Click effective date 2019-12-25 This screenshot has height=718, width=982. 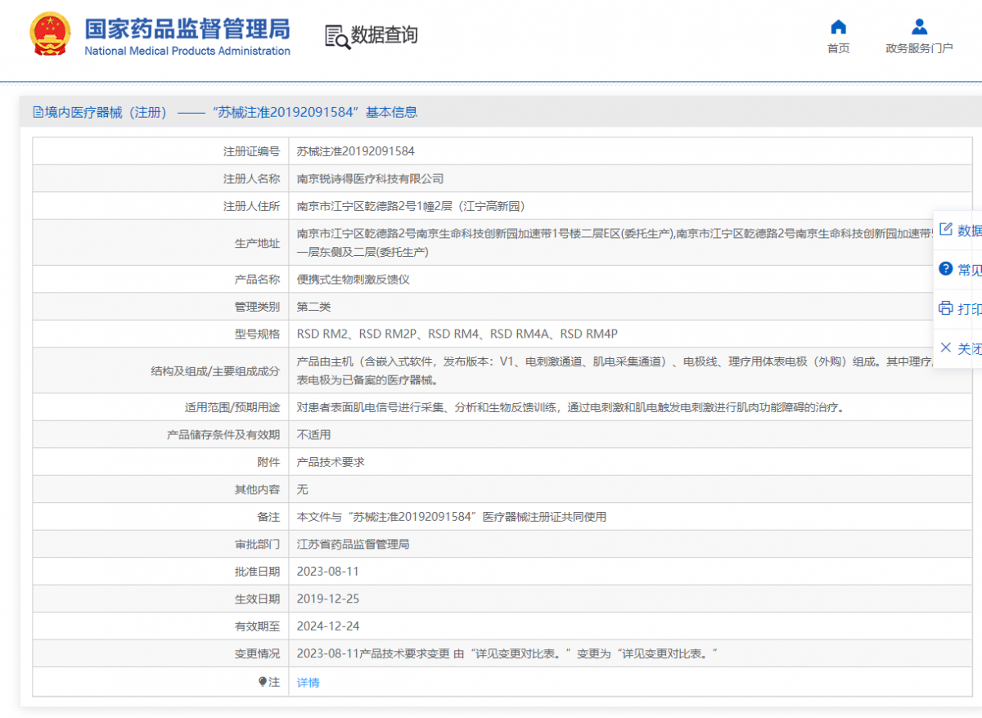tap(328, 599)
